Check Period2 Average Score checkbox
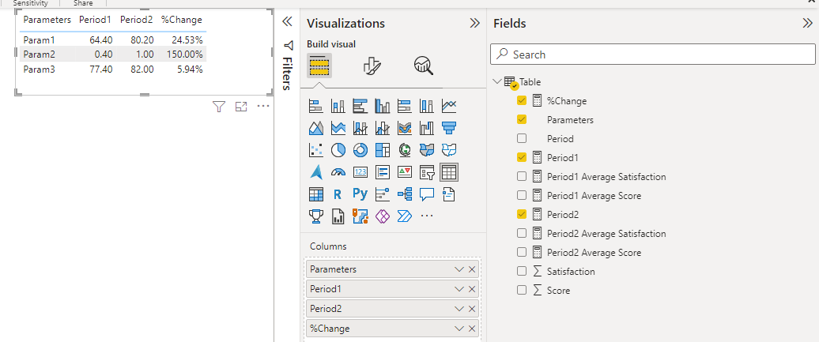This screenshot has height=342, width=819. click(x=521, y=252)
